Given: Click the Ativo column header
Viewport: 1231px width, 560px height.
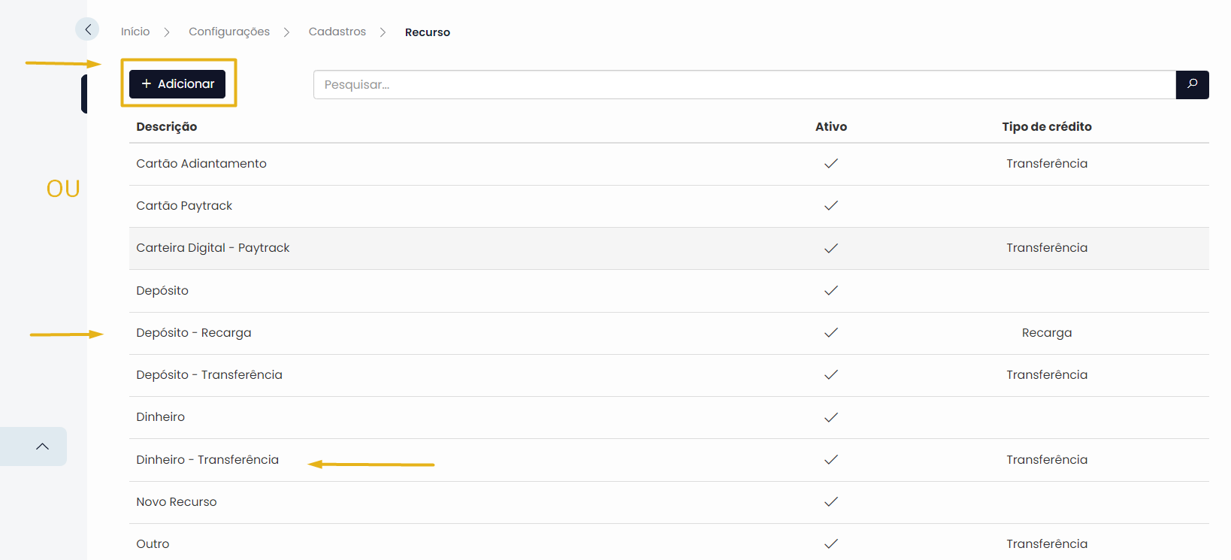Looking at the screenshot, I should (831, 126).
